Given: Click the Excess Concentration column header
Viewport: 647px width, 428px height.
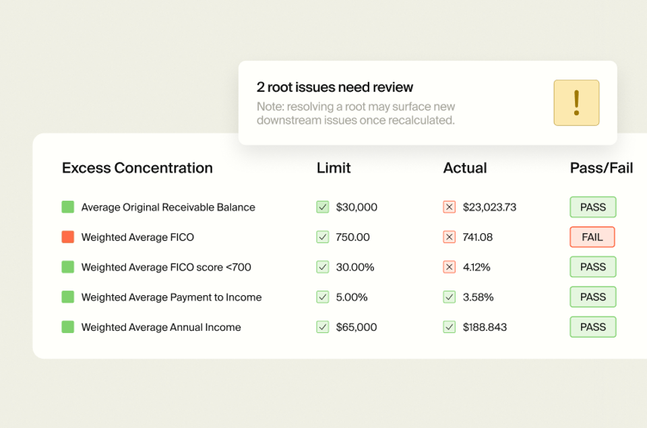Looking at the screenshot, I should 137,168.
